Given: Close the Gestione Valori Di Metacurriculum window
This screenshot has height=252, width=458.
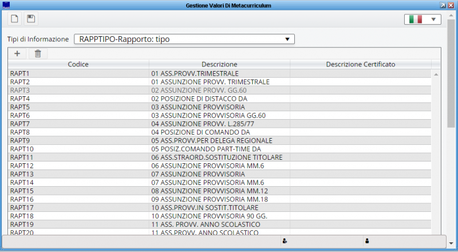Looking at the screenshot, I should click(x=451, y=5).
